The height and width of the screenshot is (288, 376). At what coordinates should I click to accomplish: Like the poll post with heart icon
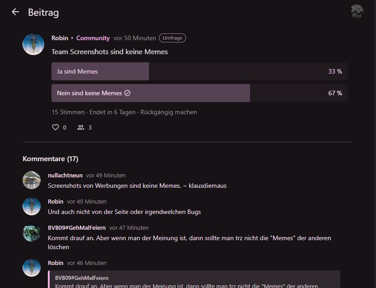point(56,127)
